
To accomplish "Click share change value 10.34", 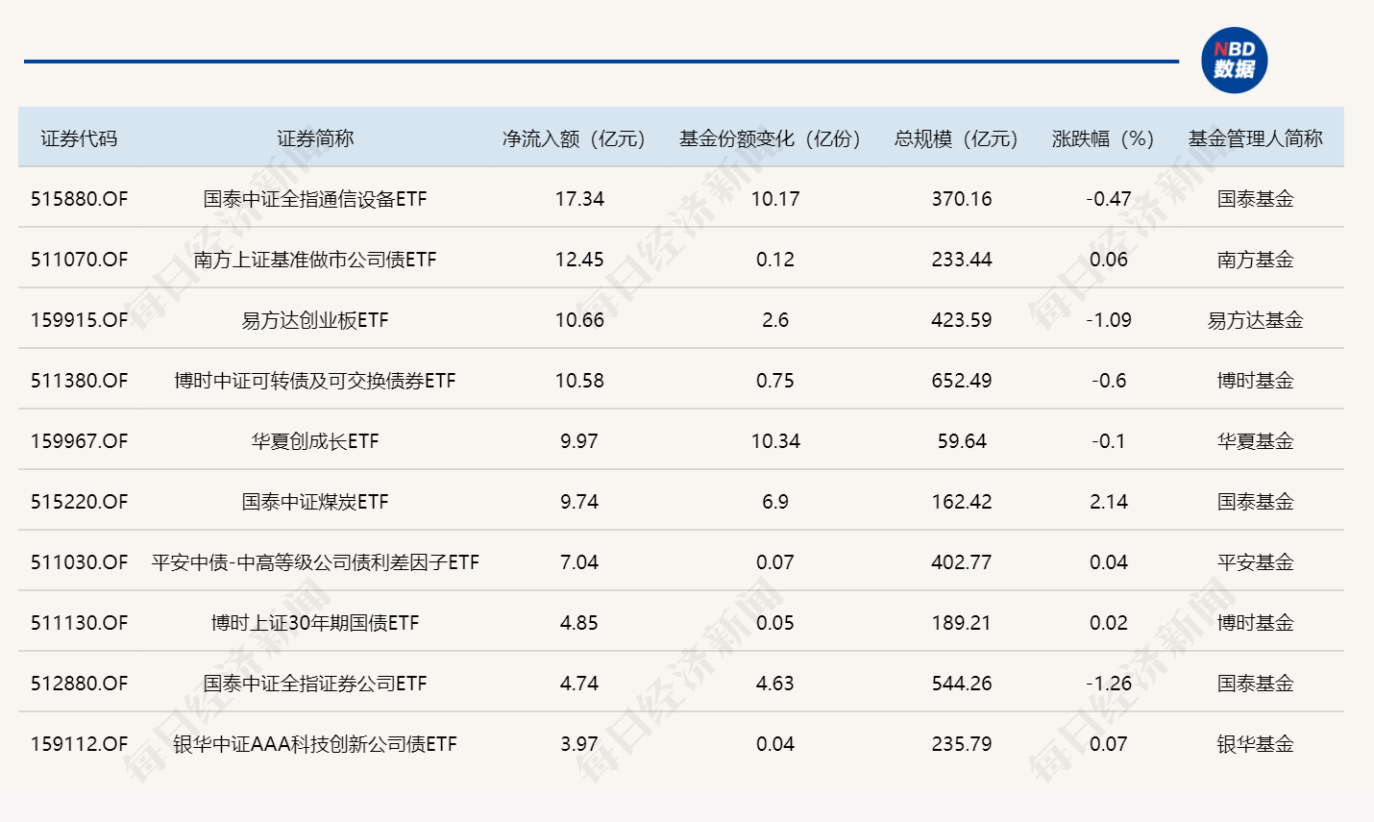I will (x=775, y=441).
